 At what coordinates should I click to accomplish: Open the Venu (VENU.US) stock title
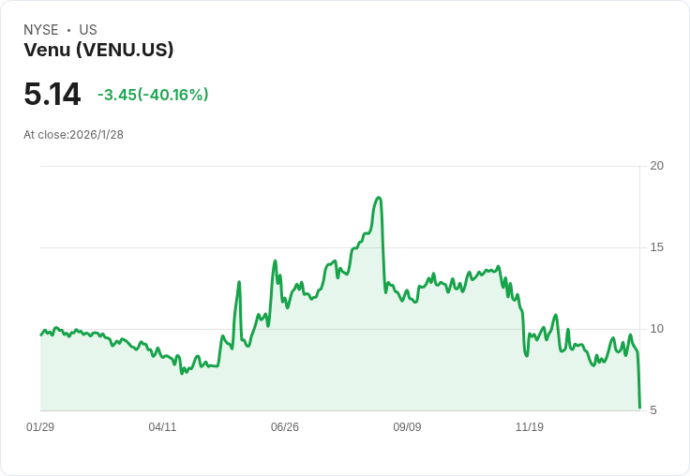click(x=98, y=51)
